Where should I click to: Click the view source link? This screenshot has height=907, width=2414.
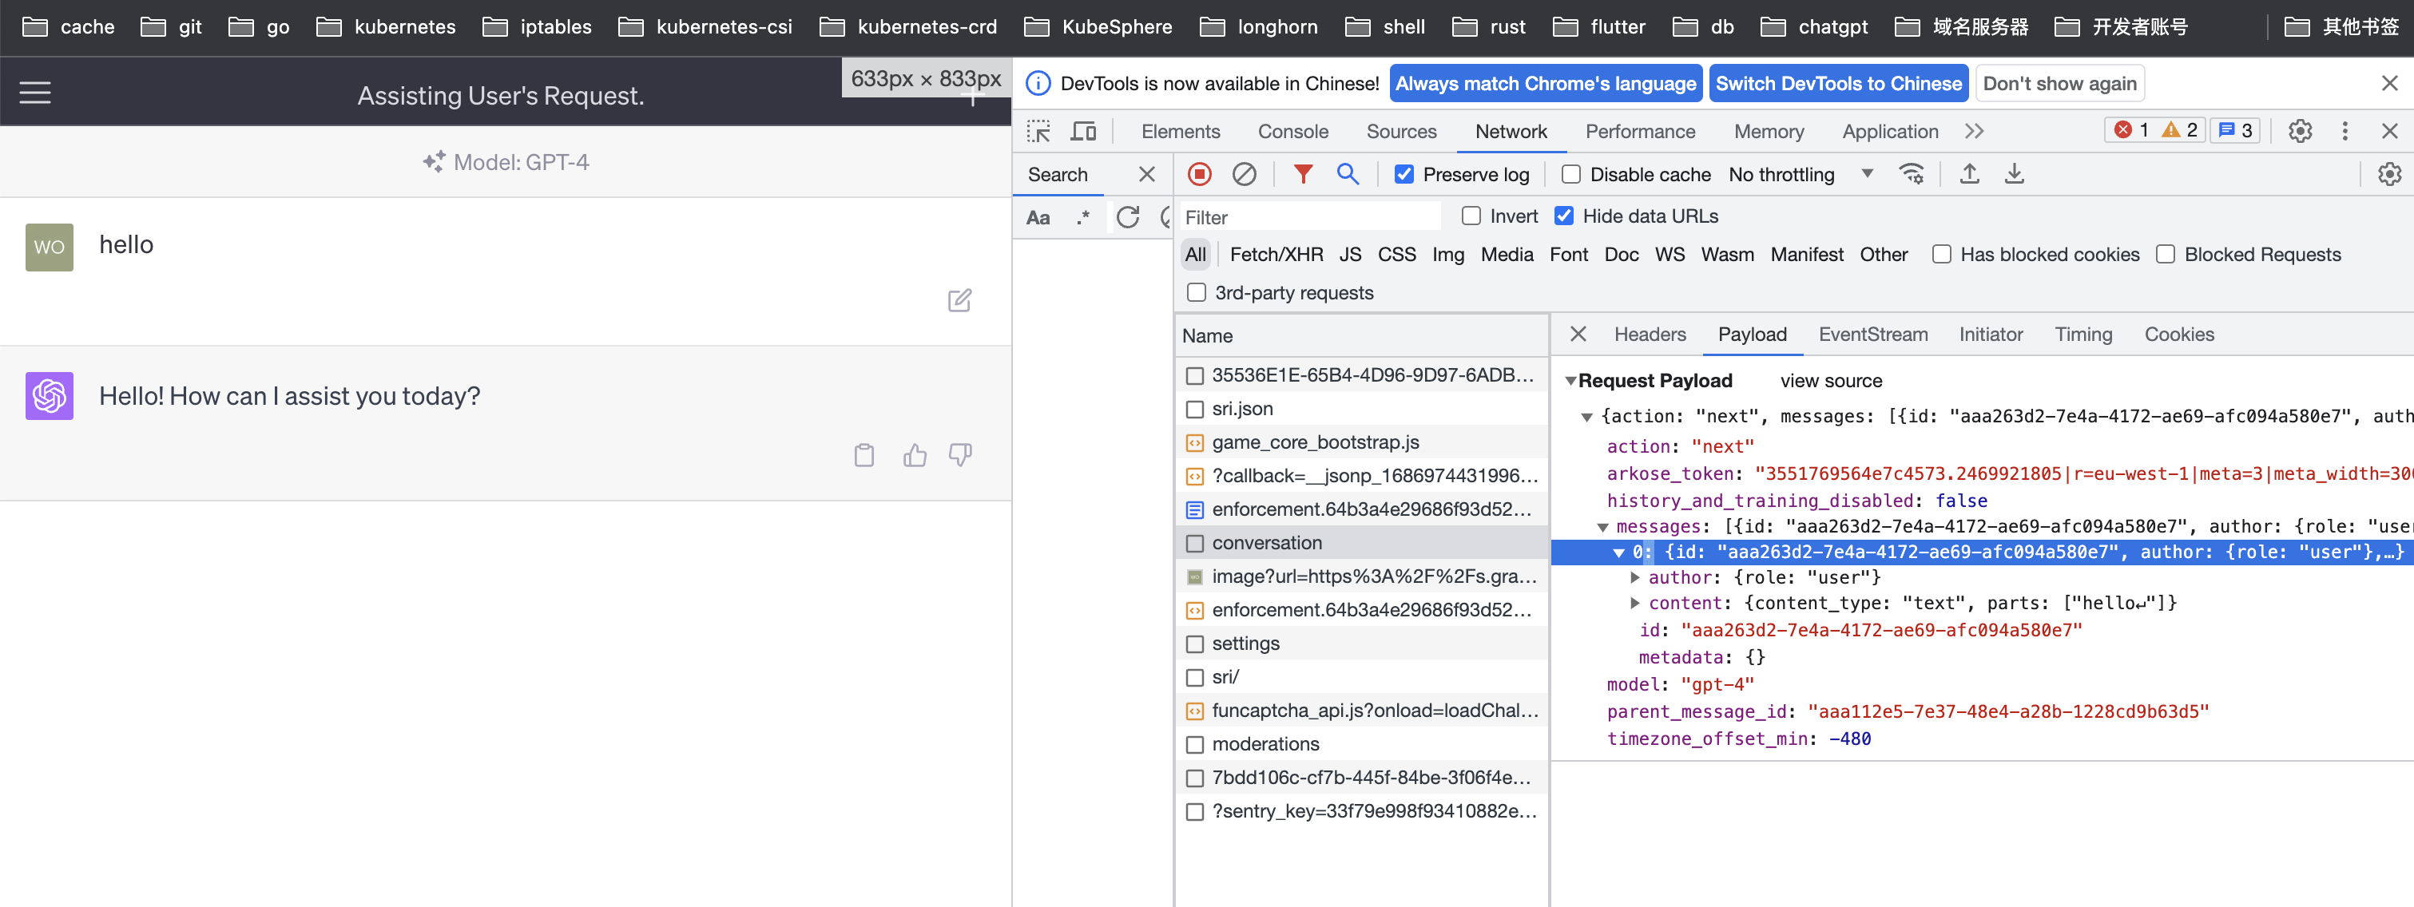pyautogui.click(x=1830, y=382)
